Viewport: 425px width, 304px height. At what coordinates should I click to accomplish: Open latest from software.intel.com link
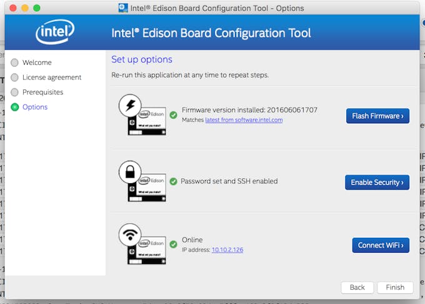(x=244, y=120)
